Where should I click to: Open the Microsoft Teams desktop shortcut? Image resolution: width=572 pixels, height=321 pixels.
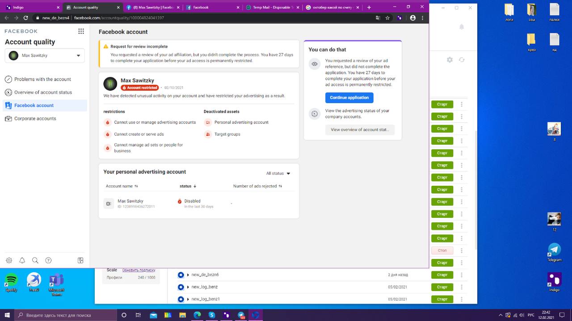coord(56,285)
